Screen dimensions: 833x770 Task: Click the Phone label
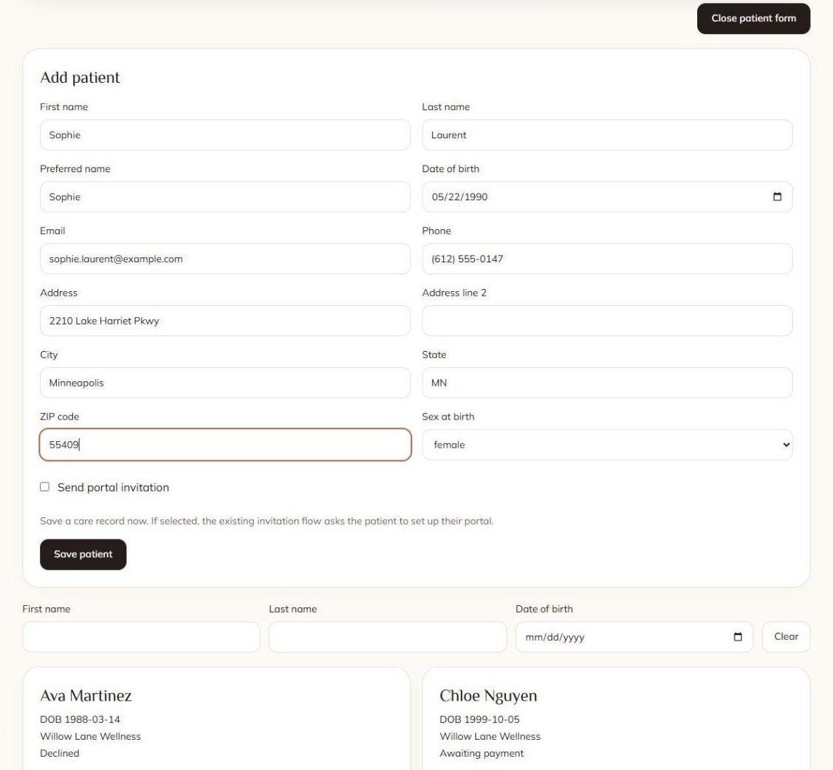436,231
